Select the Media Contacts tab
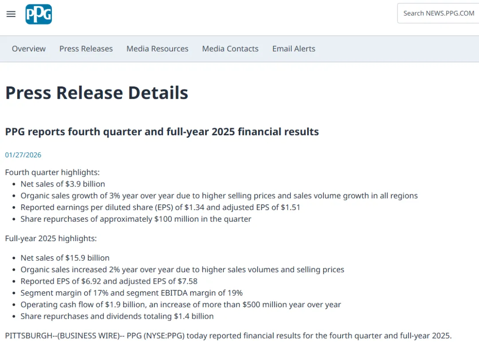This screenshot has width=479, height=344. 230,49
